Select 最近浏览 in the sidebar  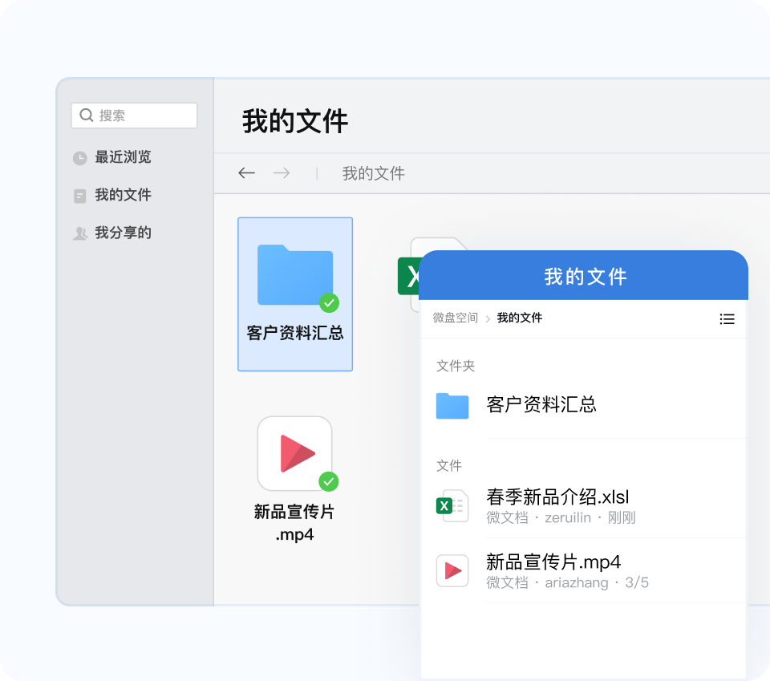(x=122, y=158)
